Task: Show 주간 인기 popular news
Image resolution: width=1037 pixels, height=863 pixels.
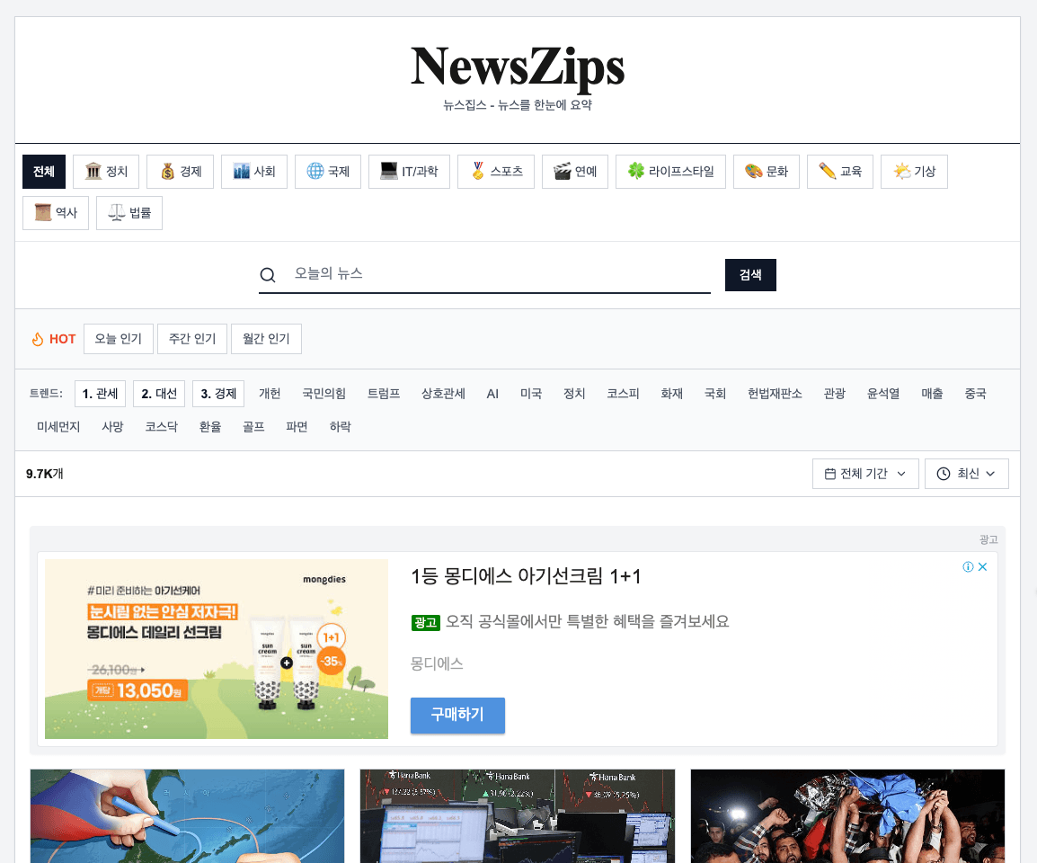Action: click(192, 339)
